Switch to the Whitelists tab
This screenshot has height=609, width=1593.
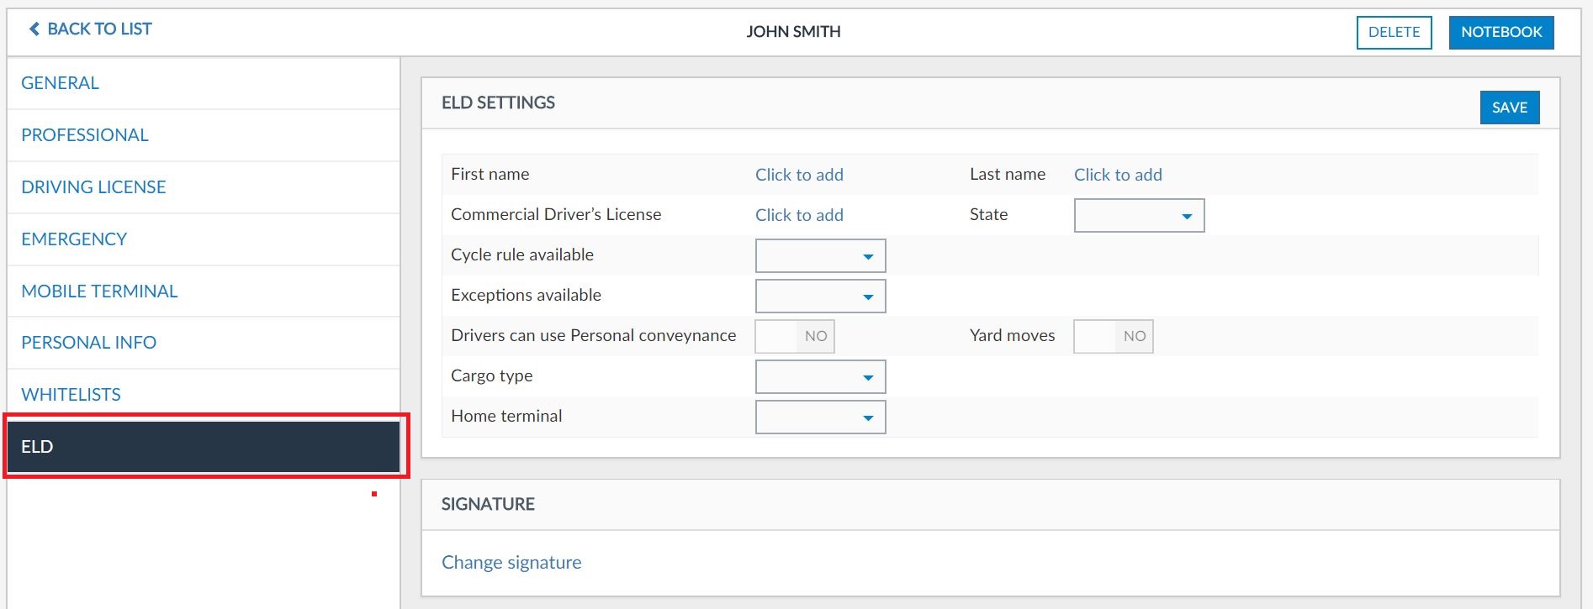71,395
